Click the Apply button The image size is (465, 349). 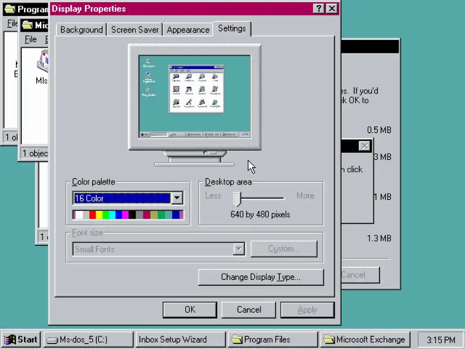307,310
